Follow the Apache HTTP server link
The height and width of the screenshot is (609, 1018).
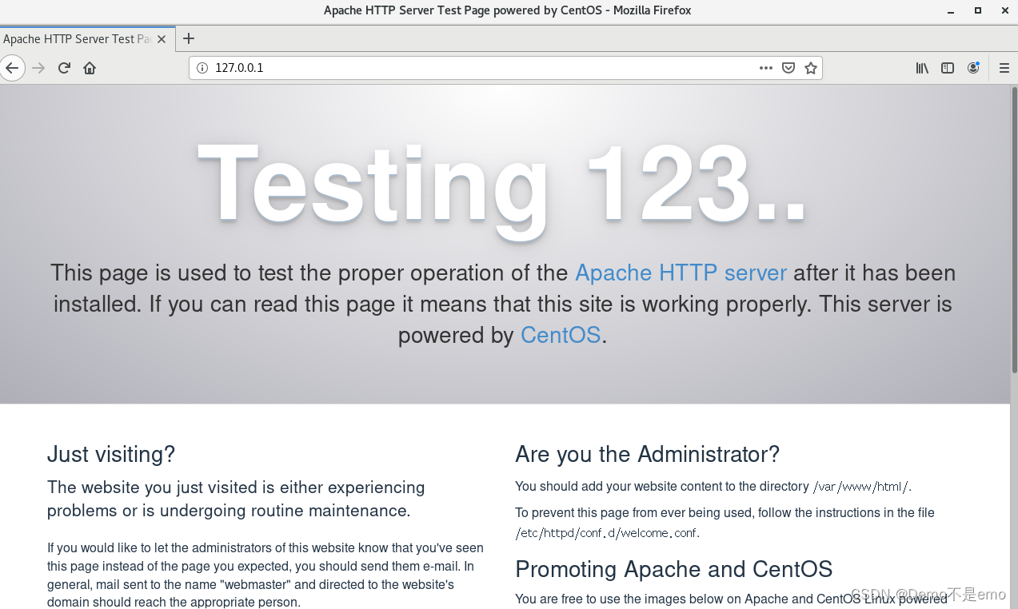681,273
